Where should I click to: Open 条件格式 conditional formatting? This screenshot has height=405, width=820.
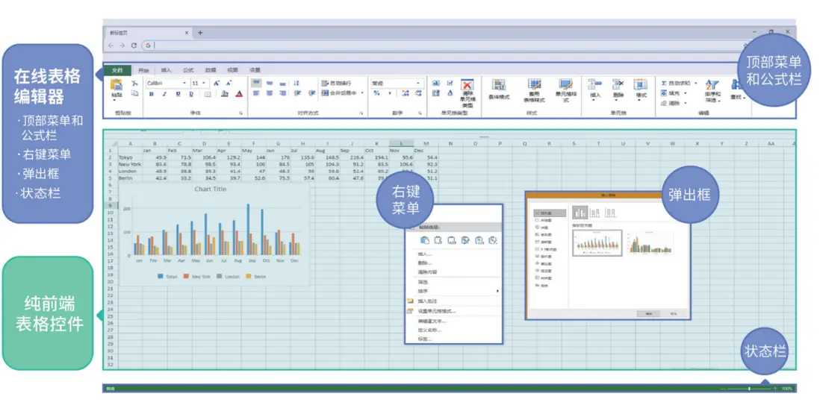(499, 90)
